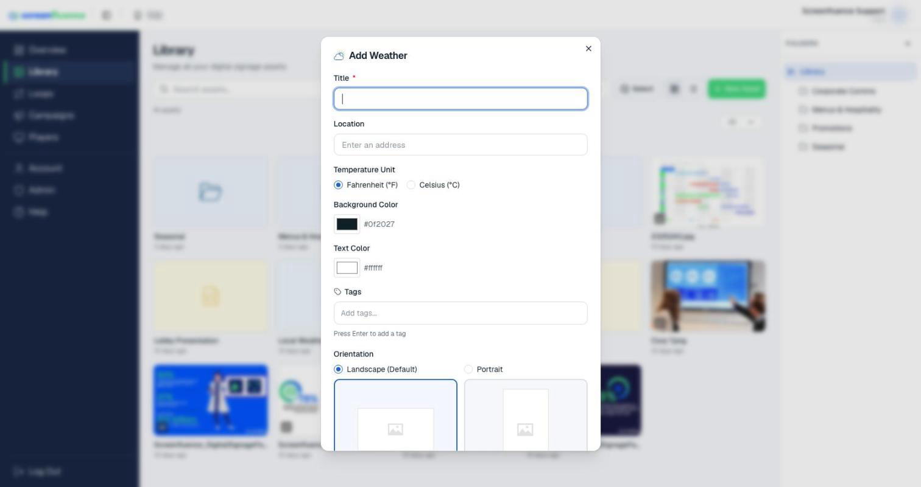
Task: Choose Portrait orientation radio
Action: click(x=468, y=369)
